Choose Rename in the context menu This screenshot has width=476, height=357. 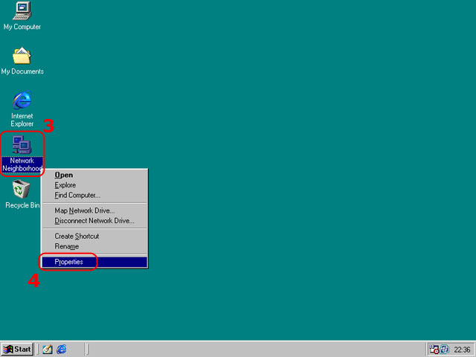[x=94, y=246]
